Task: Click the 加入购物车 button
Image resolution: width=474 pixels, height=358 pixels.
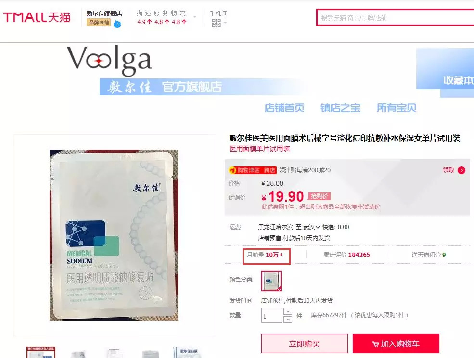Action: pyautogui.click(x=396, y=344)
